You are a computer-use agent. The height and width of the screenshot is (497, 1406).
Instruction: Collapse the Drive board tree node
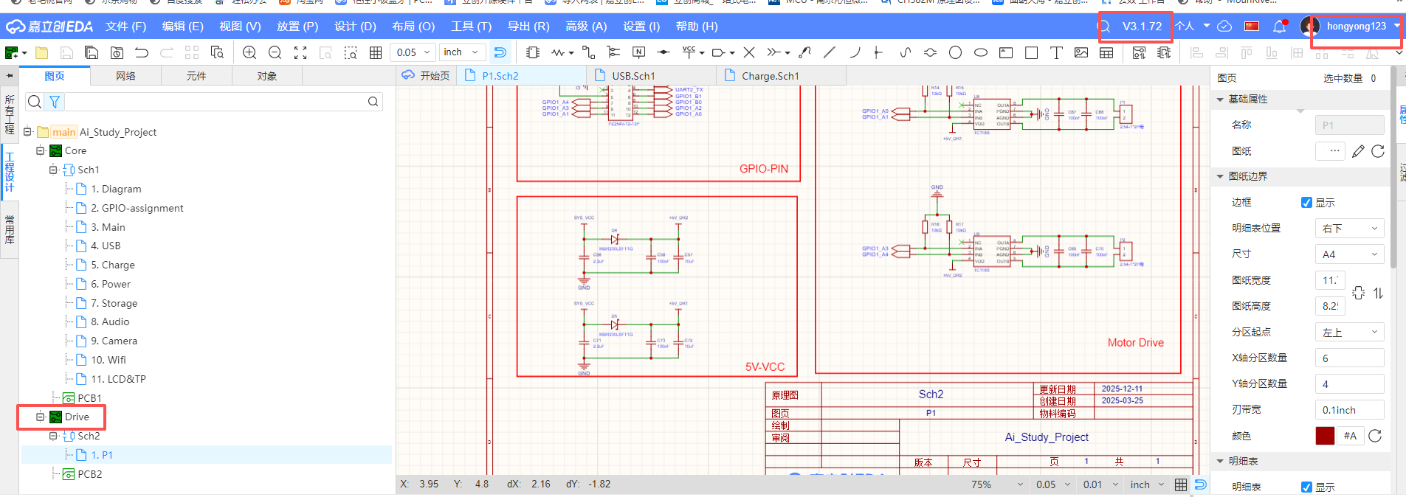point(41,417)
